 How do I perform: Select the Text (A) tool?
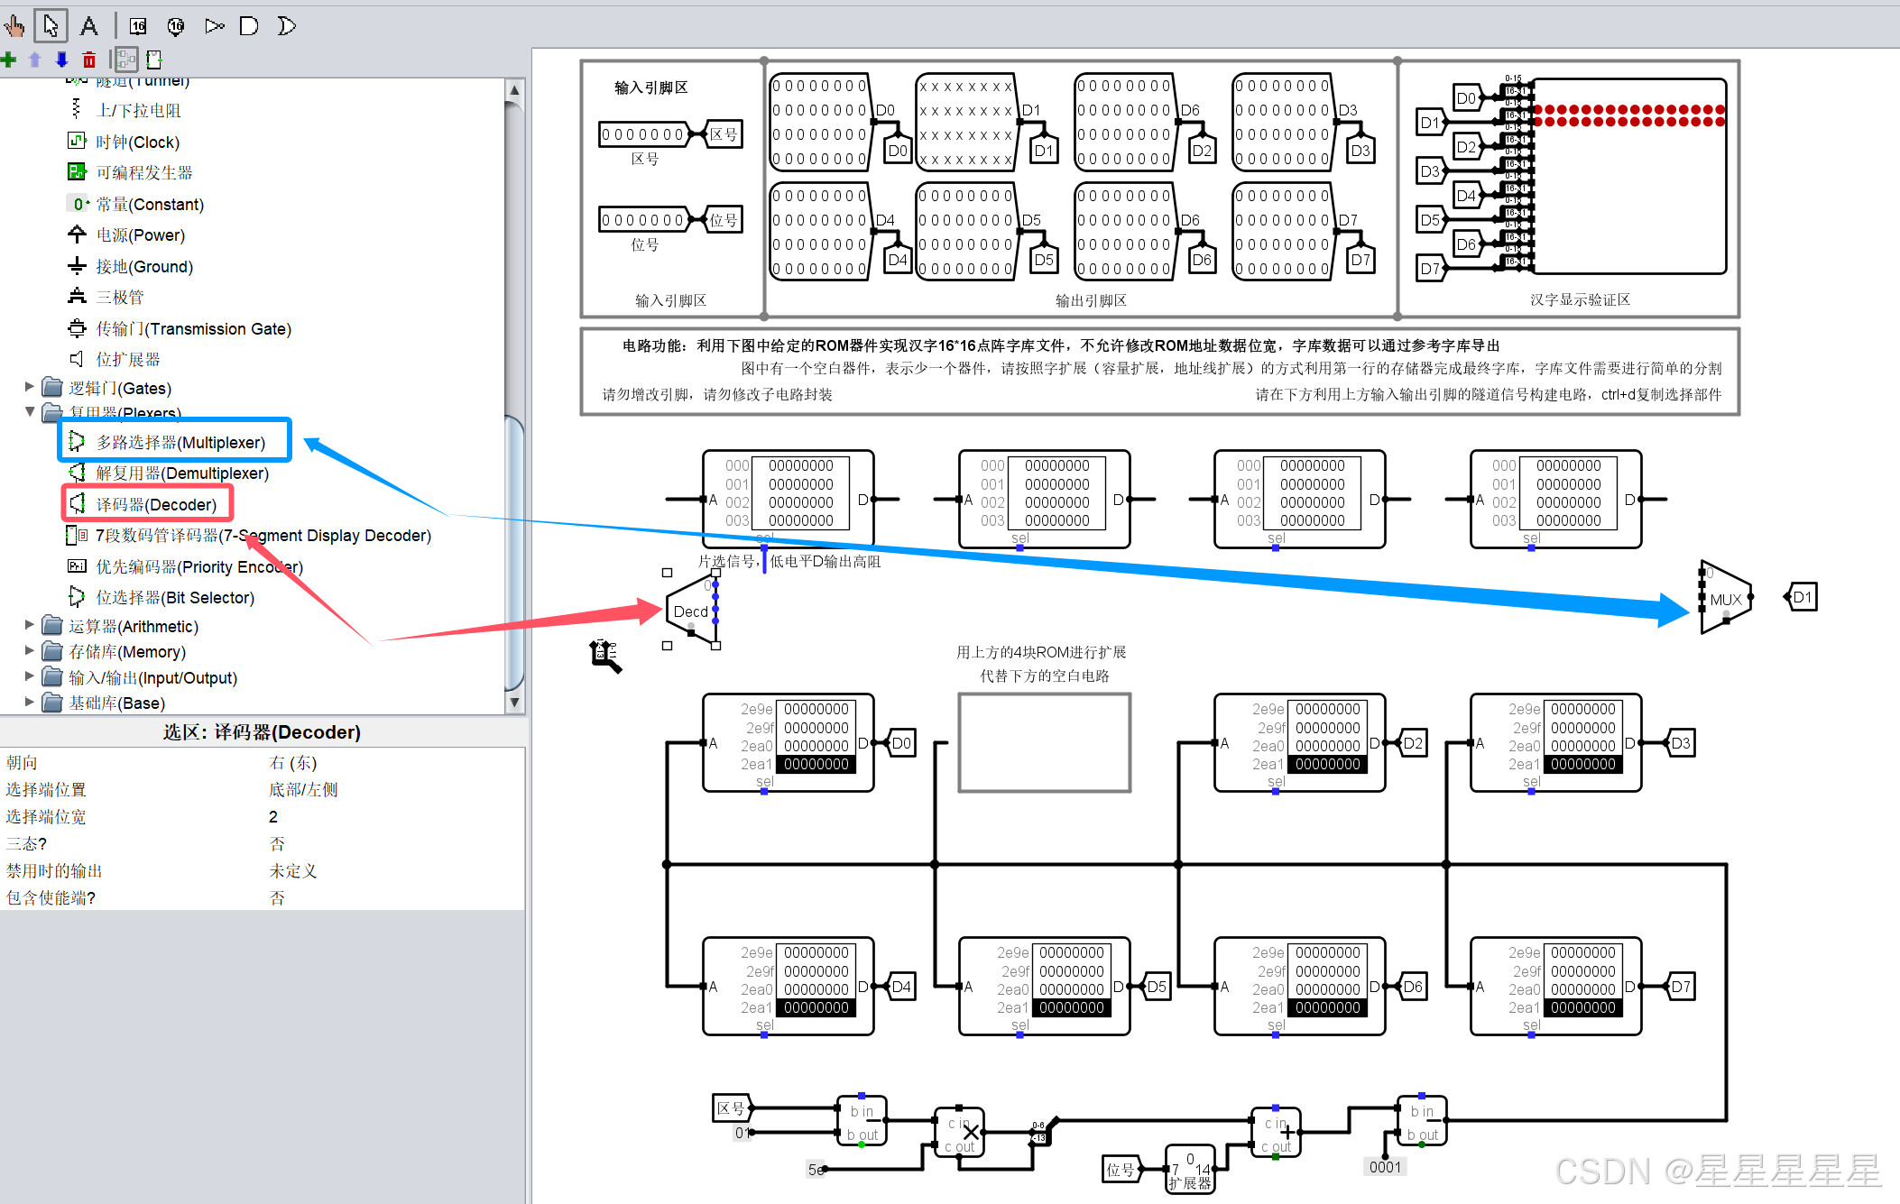88,26
